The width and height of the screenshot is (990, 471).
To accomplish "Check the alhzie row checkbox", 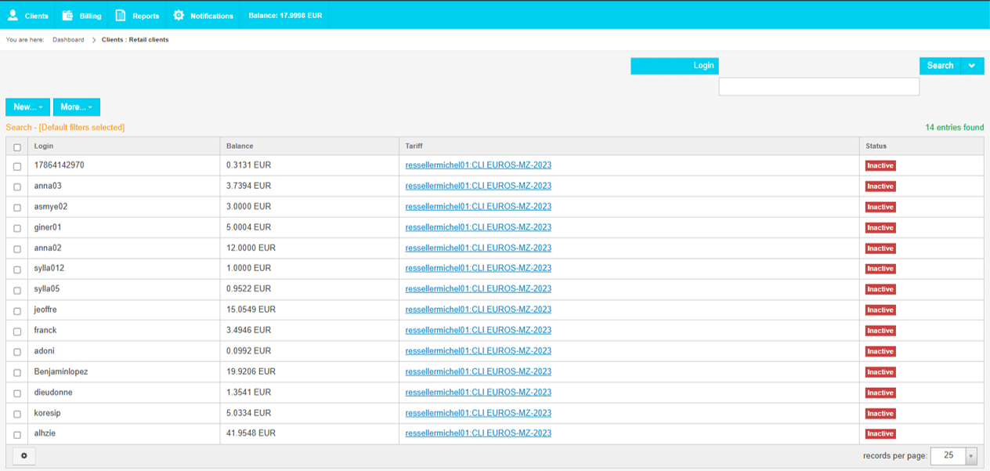I will click(x=17, y=434).
